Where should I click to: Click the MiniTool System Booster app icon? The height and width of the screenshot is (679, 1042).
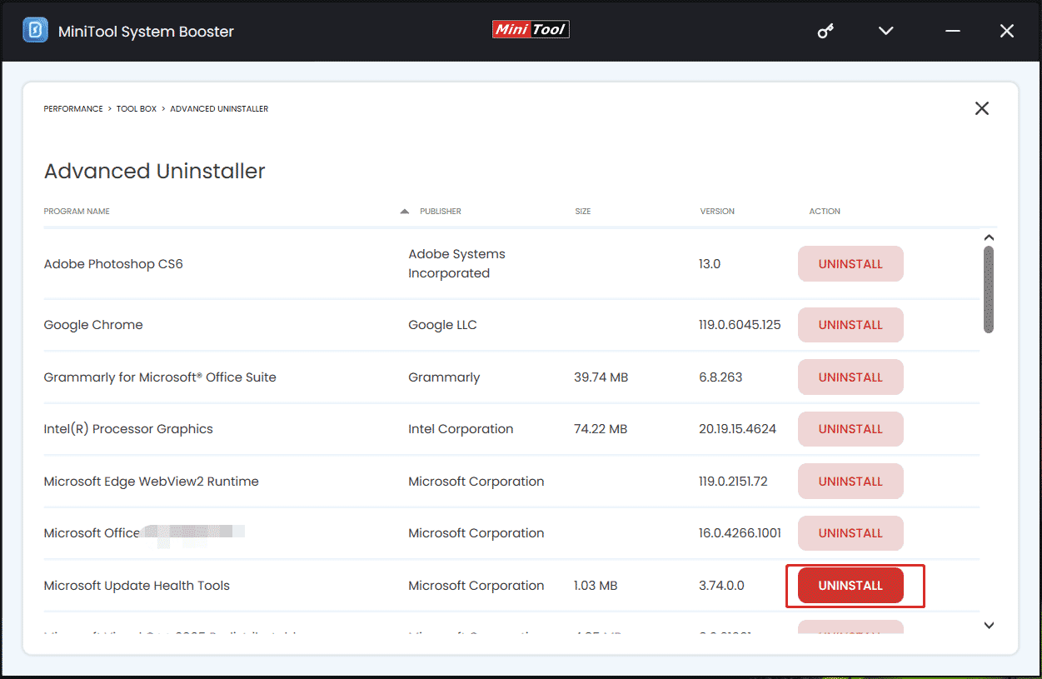coord(35,31)
